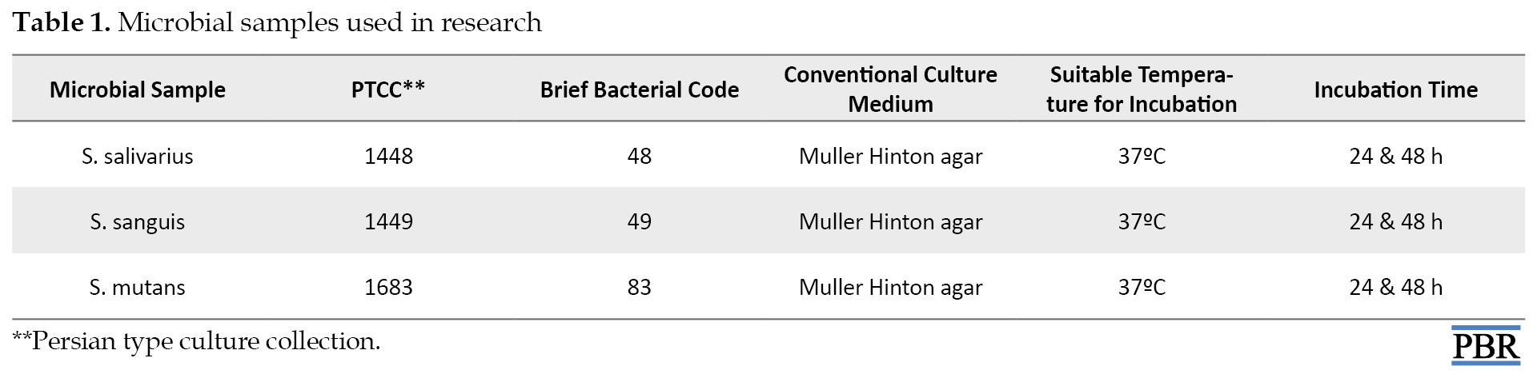Image resolution: width=1533 pixels, height=374 pixels.
Task: Click the PTCC value 1449
Action: 388,221
